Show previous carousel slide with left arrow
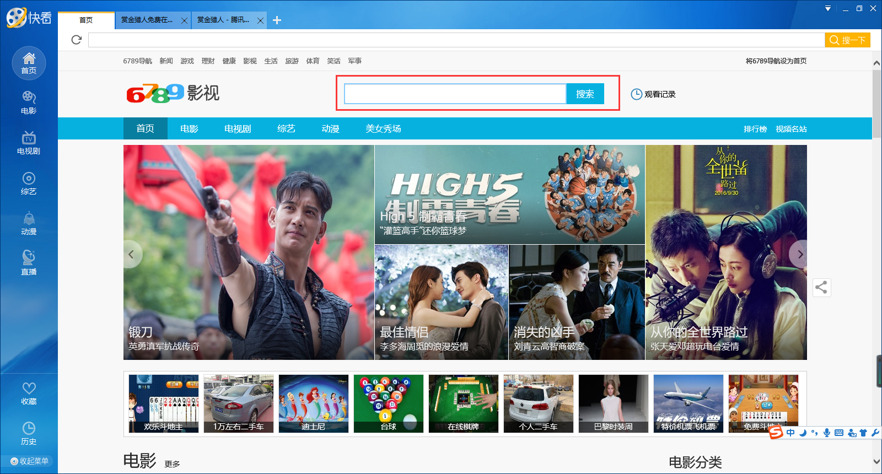Viewport: 882px width, 474px height. (x=131, y=254)
